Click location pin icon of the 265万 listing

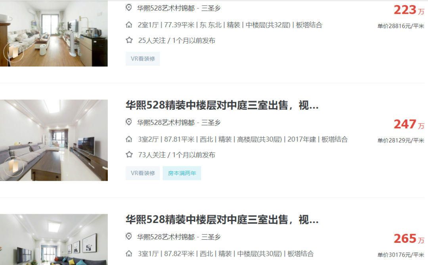point(129,236)
